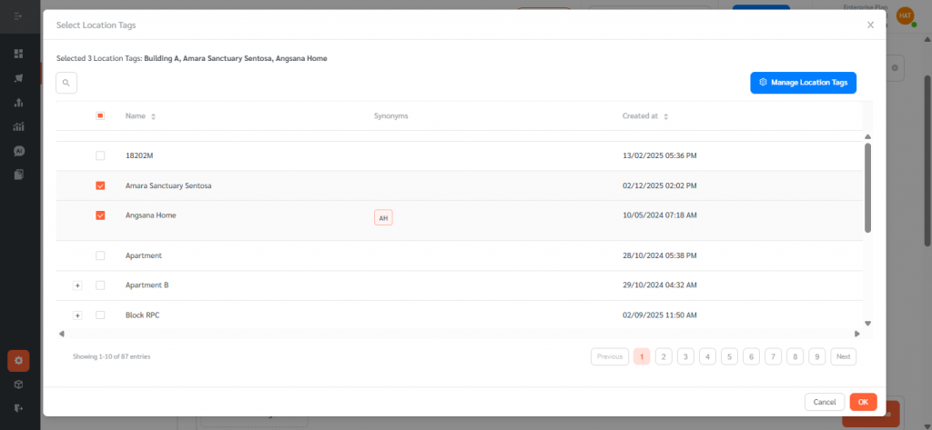The width and height of the screenshot is (932, 430).
Task: Go to page 2 of results
Action: (x=664, y=356)
